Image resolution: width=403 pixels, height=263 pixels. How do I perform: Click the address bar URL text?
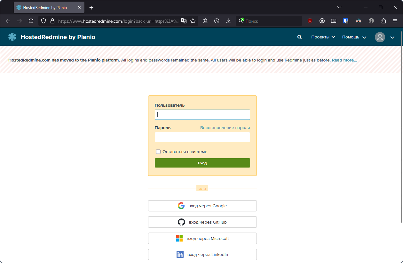pos(118,21)
